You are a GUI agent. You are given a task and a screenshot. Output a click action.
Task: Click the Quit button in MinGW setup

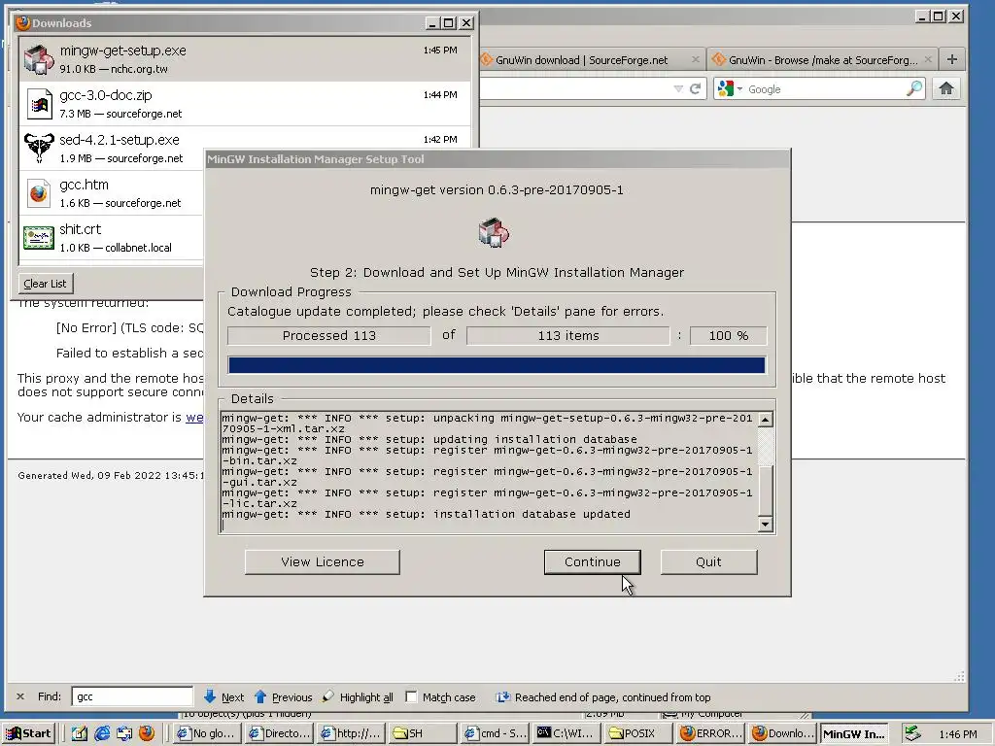pyautogui.click(x=708, y=561)
